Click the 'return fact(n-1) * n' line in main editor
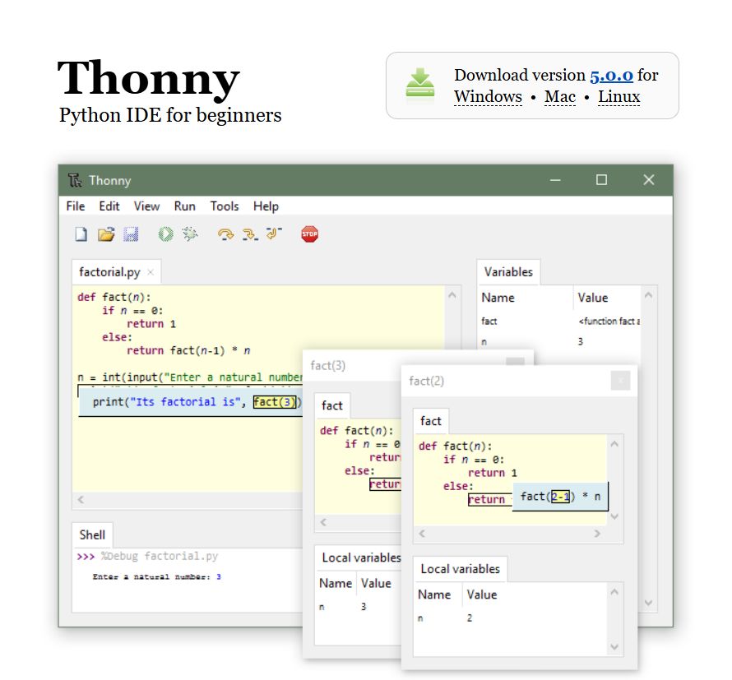The height and width of the screenshot is (680, 732). [188, 350]
